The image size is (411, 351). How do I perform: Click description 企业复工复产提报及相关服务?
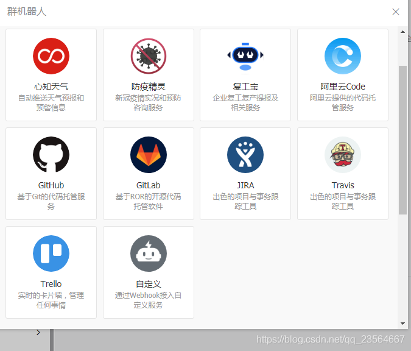click(x=245, y=102)
